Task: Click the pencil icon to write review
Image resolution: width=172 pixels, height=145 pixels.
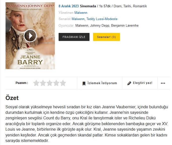Action: pyautogui.click(x=129, y=83)
